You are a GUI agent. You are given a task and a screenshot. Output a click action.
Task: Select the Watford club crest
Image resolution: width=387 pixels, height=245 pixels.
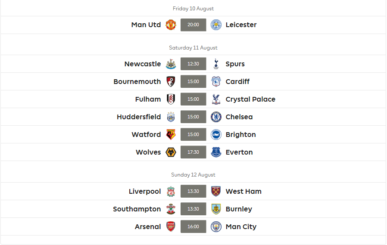click(x=171, y=135)
